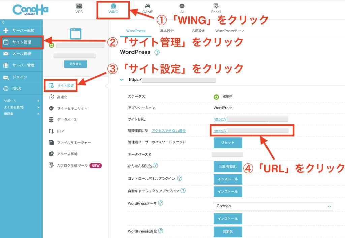The image size is (345, 238).
Task: Enable SSL with the SSL有効化 button
Action: pos(228,166)
